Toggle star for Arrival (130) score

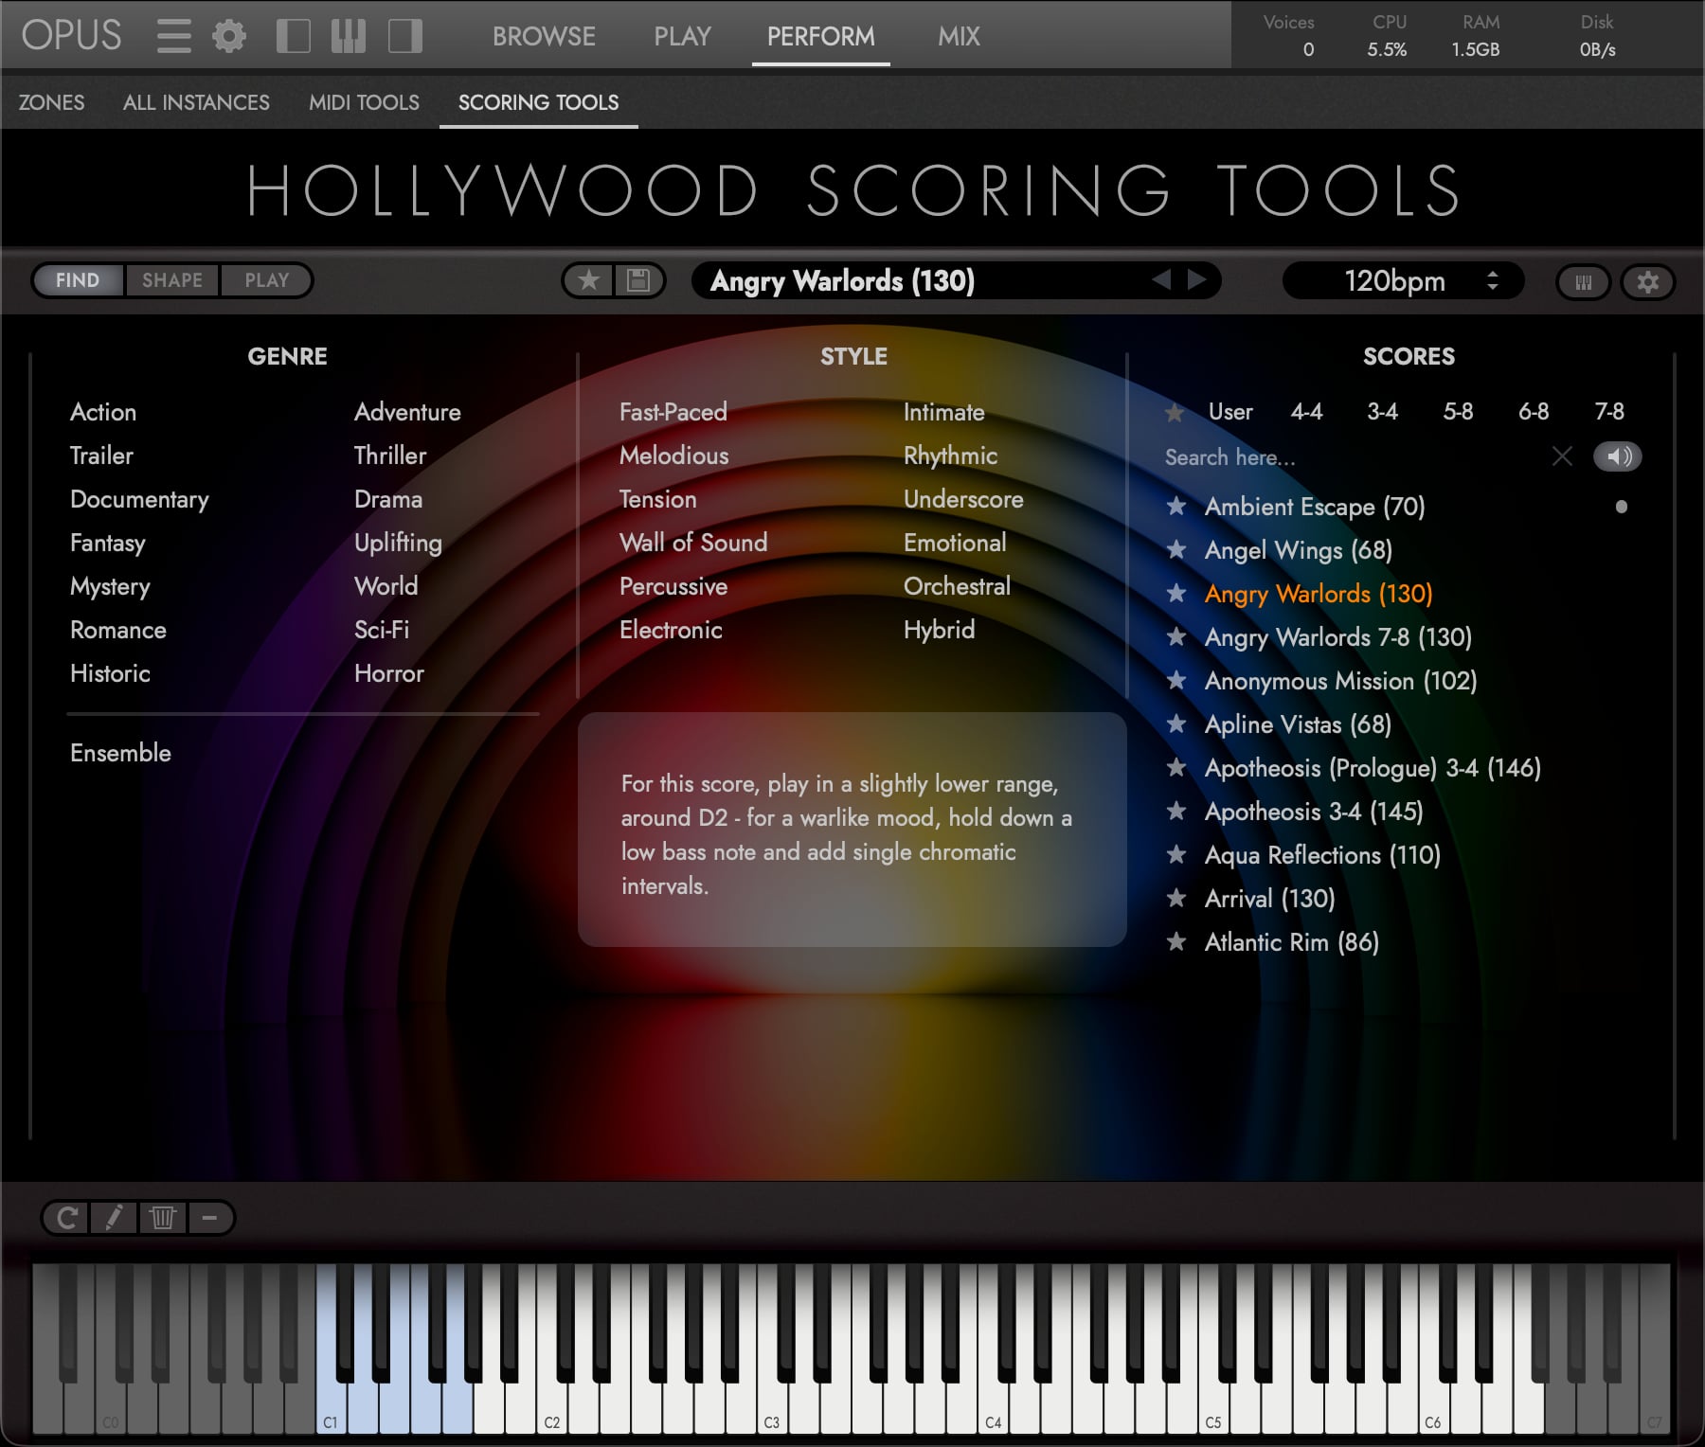click(1176, 899)
